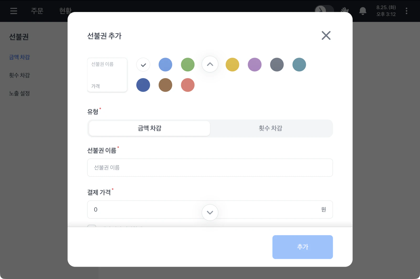The image size is (420, 279).
Task: Go to 금액 차감 in the sidebar
Action: 19,57
